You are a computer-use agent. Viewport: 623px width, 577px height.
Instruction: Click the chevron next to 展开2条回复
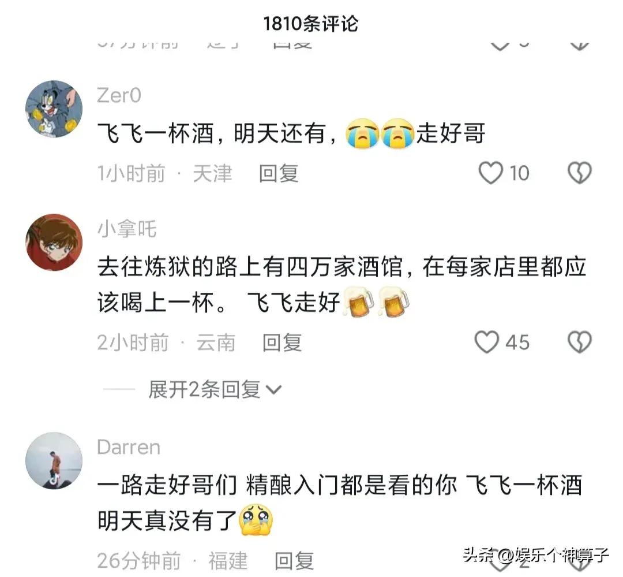[x=274, y=390]
